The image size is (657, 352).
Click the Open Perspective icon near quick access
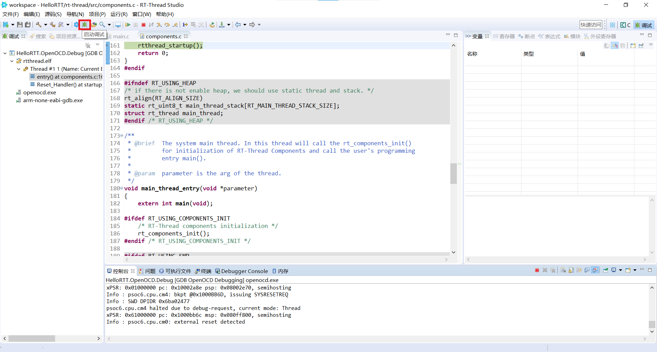613,25
